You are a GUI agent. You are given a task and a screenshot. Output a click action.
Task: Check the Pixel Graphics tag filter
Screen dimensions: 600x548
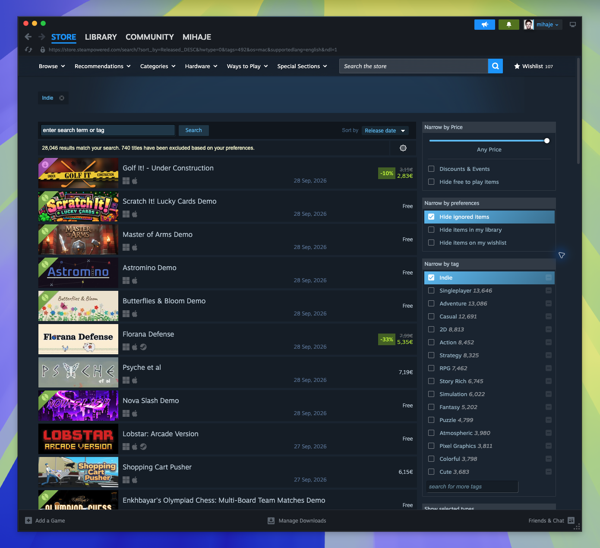431,446
